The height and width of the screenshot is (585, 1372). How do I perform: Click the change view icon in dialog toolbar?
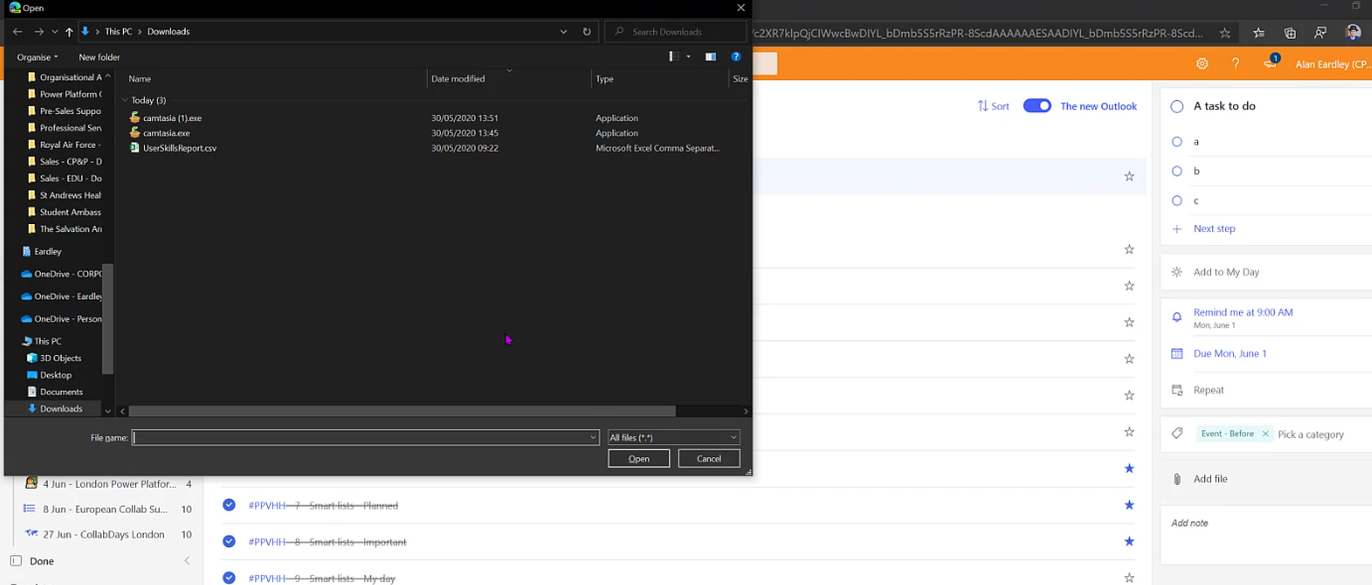click(x=674, y=57)
